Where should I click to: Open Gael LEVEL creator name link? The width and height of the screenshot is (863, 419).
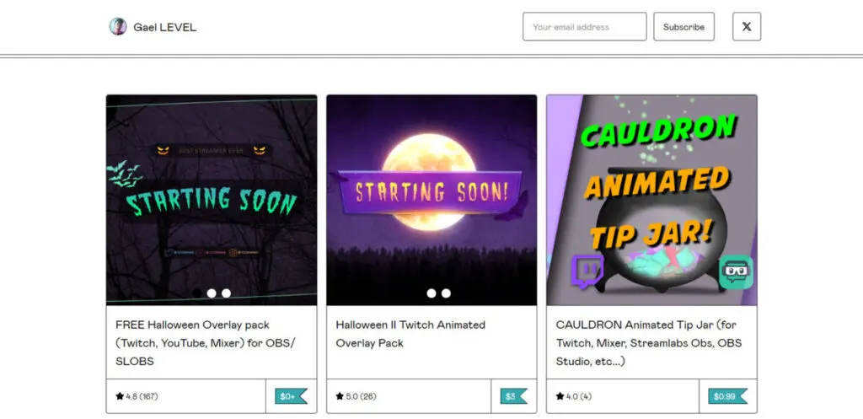tap(164, 27)
